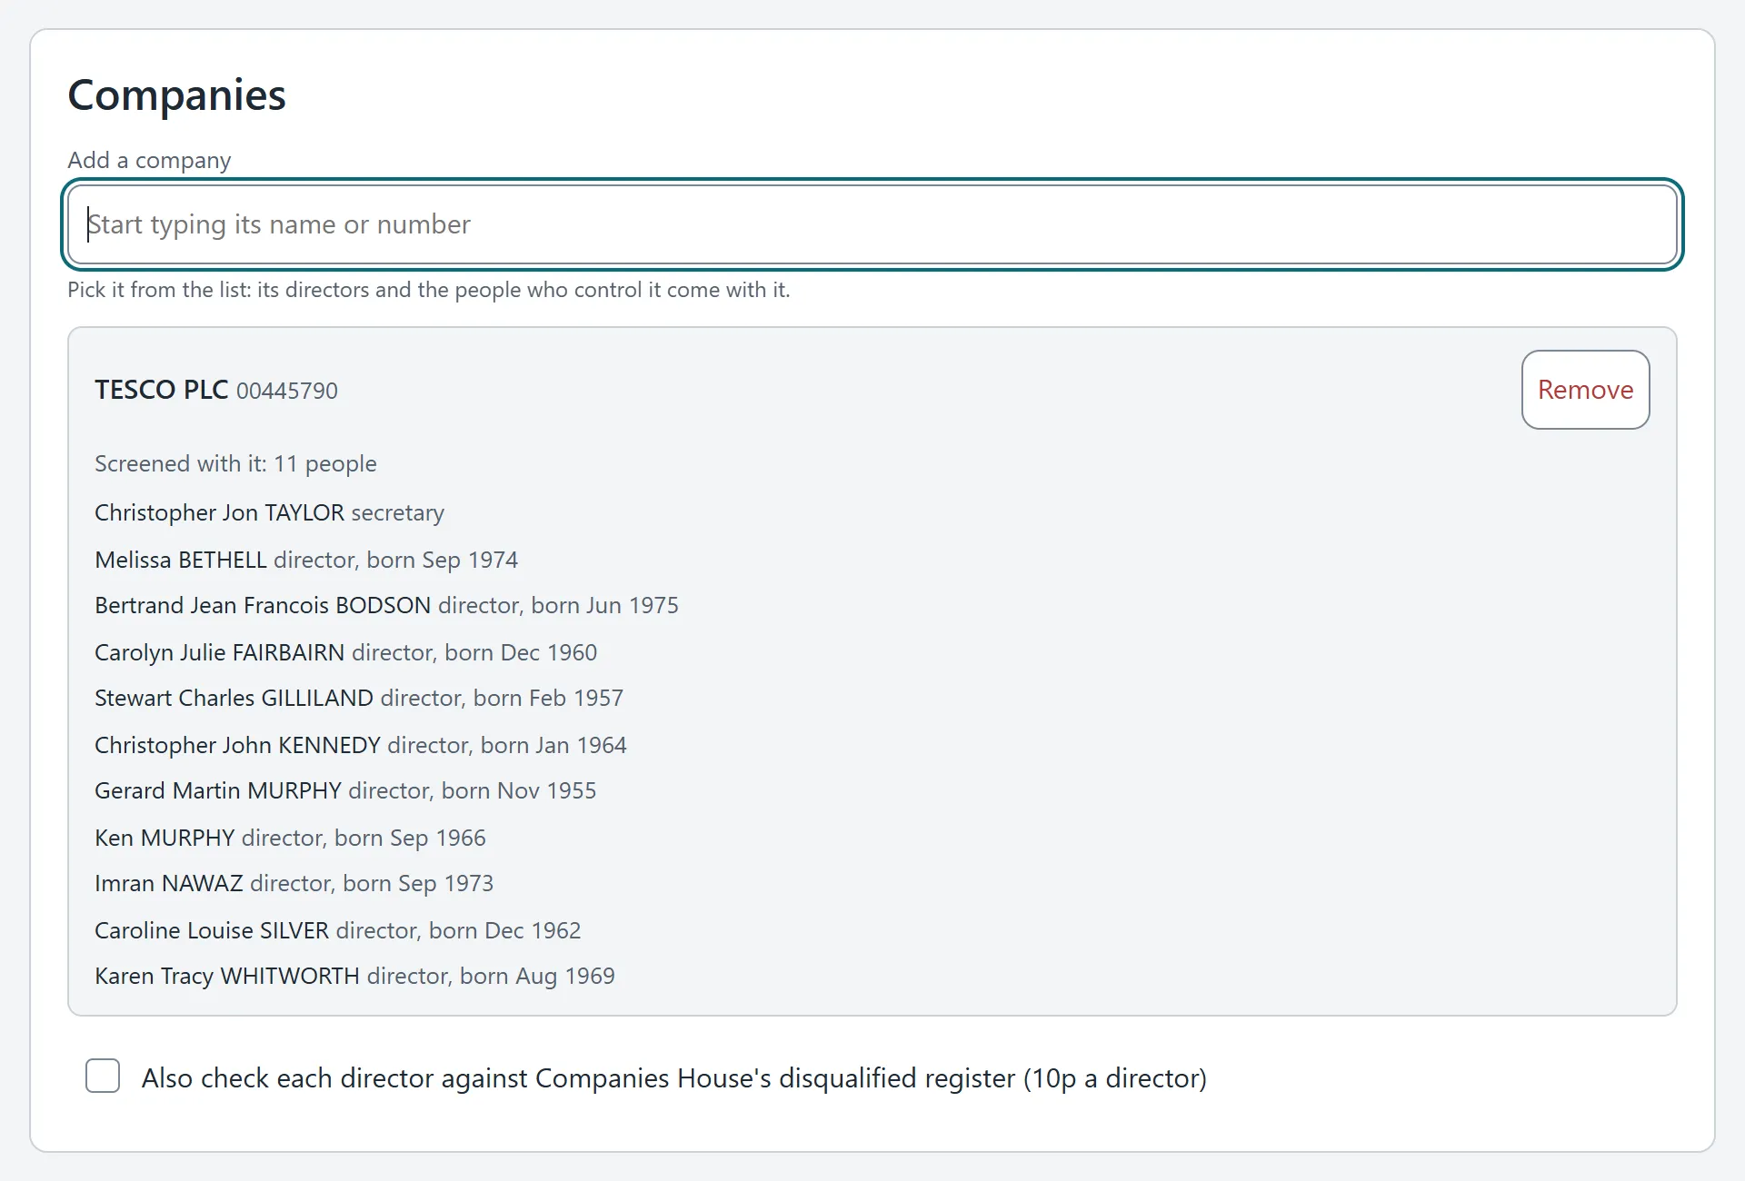
Task: Click the 'Pick it from the list' hint text
Action: (x=428, y=290)
